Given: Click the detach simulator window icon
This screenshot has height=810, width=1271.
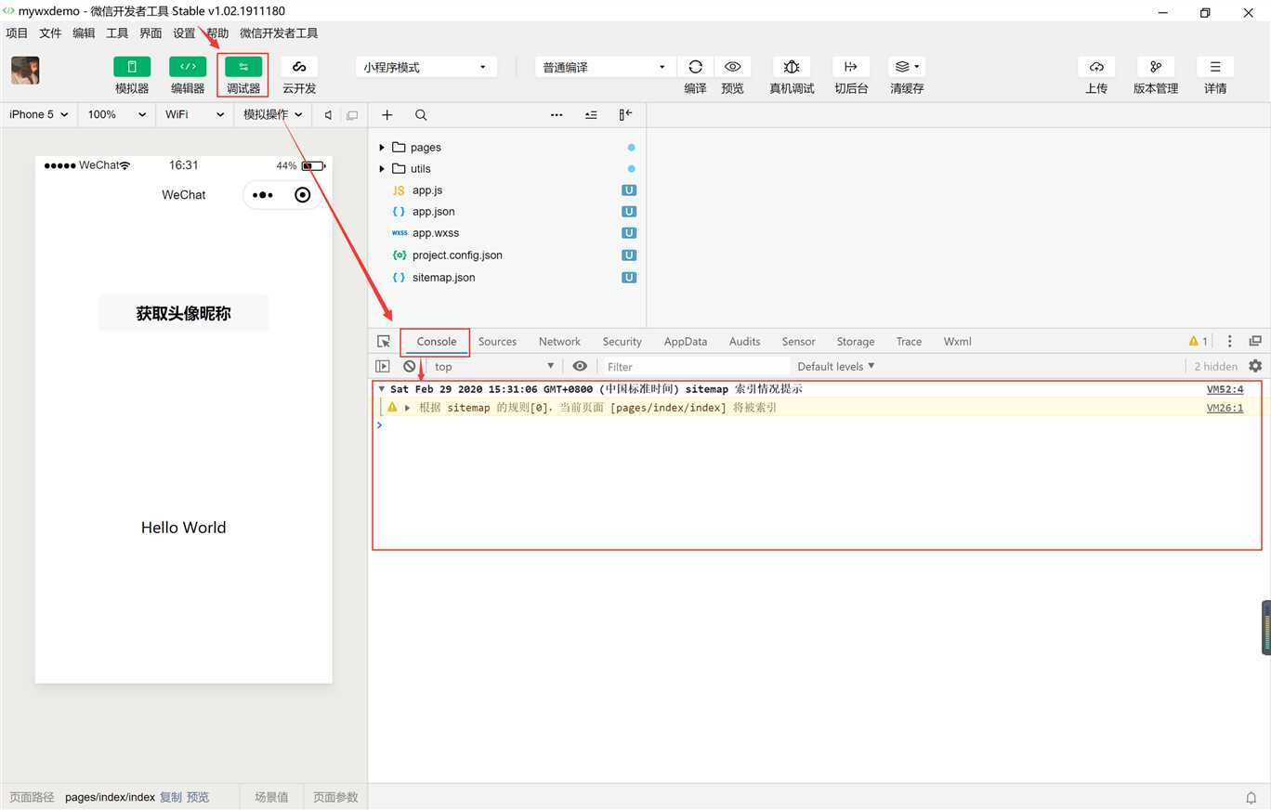Looking at the screenshot, I should pyautogui.click(x=352, y=115).
